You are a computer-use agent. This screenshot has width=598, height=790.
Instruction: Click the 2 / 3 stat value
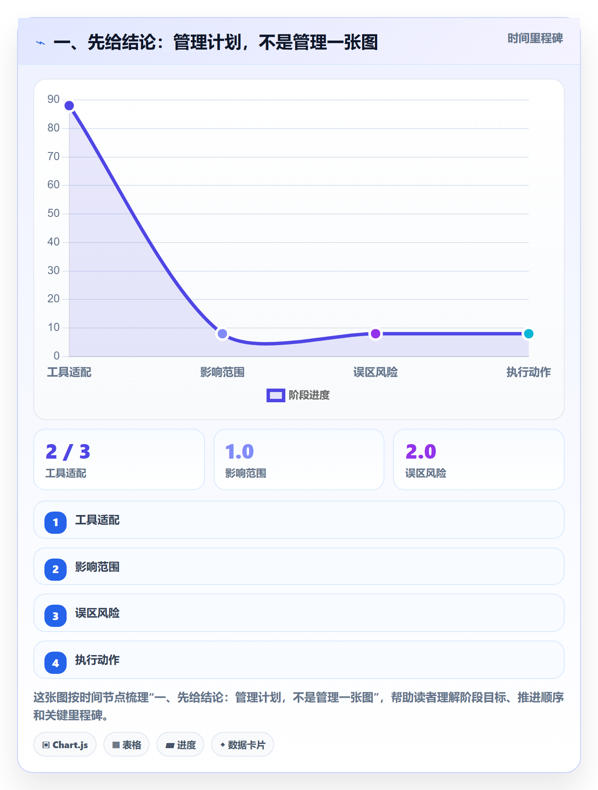pos(68,451)
